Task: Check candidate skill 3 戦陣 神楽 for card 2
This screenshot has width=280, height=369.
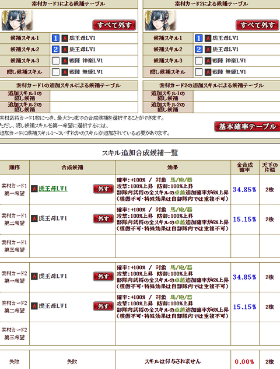Action: pyautogui.click(x=199, y=61)
